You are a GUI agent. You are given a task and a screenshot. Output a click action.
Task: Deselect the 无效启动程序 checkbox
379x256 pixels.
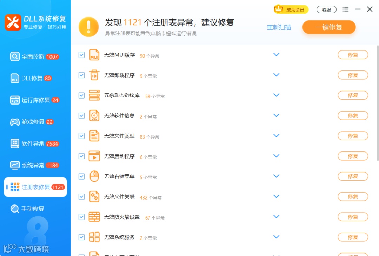81,156
